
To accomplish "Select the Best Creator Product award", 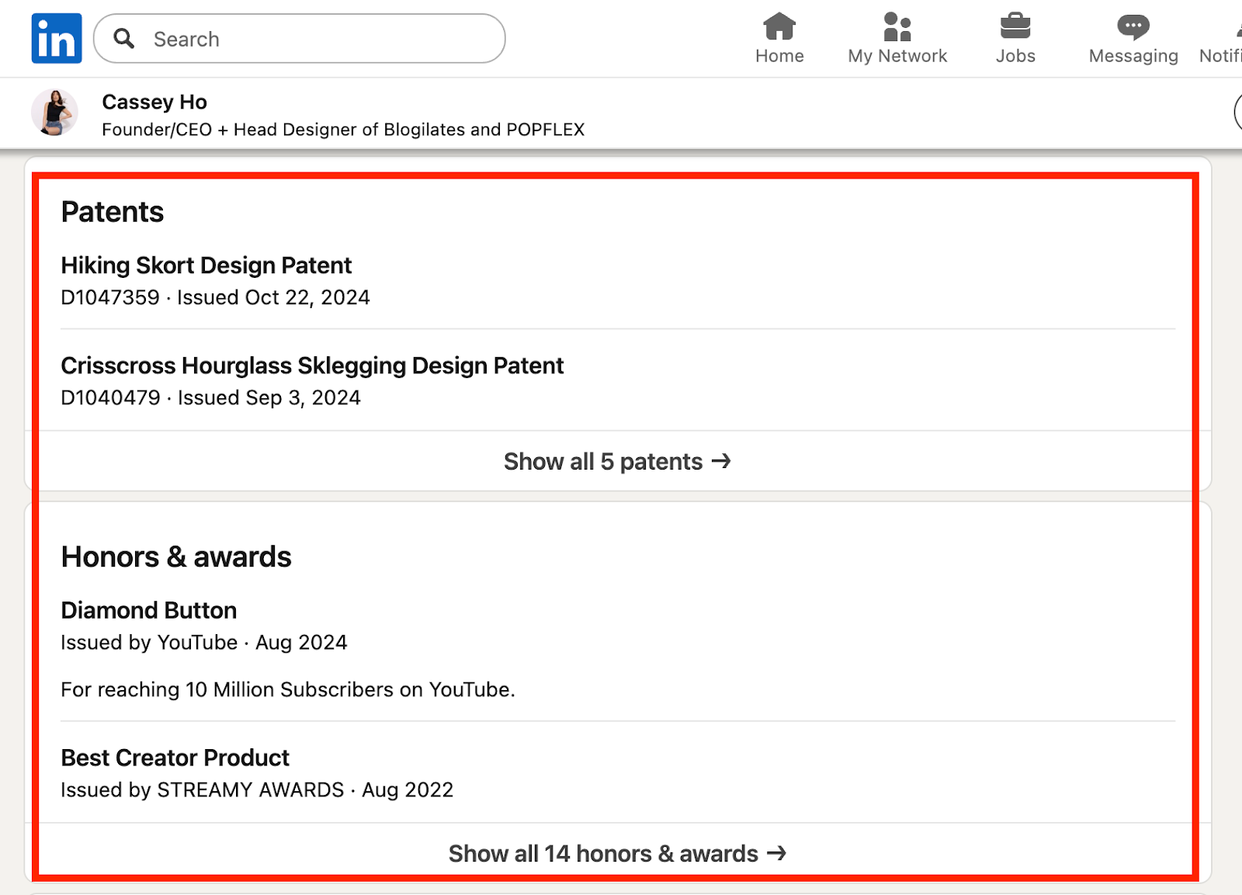I will click(175, 758).
